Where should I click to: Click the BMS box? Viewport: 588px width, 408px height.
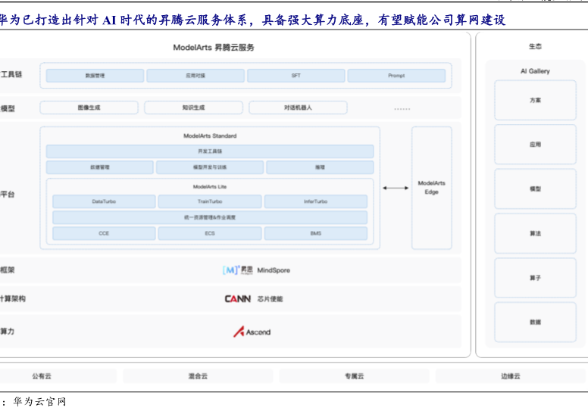(316, 233)
